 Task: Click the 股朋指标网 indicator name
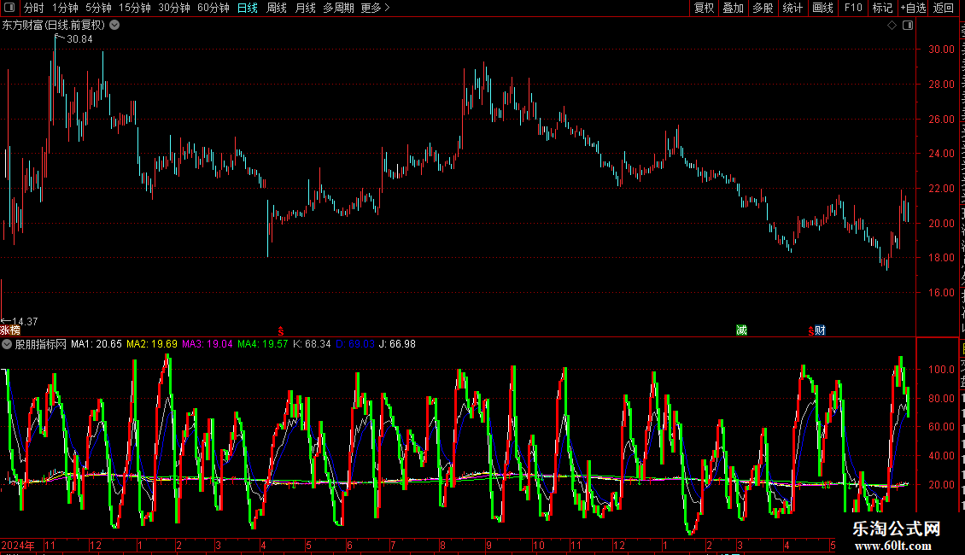(x=41, y=344)
